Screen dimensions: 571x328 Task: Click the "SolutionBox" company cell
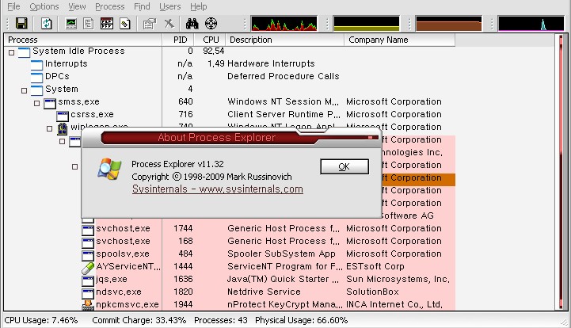tap(372, 292)
